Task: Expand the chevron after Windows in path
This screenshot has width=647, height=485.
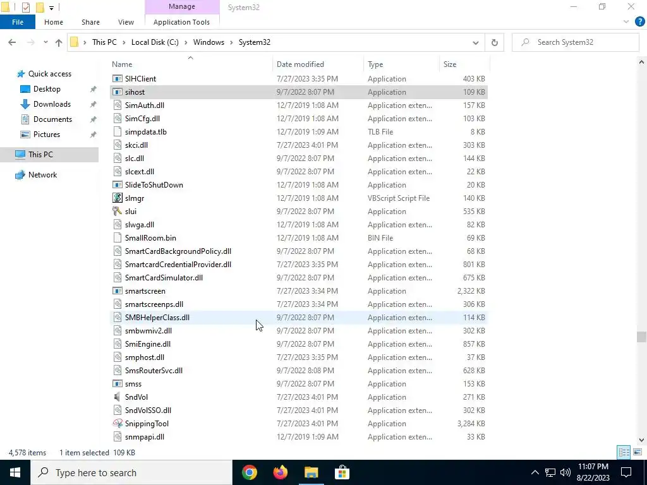Action: pos(231,42)
